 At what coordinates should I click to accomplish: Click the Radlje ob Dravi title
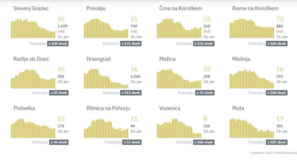pos(31,59)
